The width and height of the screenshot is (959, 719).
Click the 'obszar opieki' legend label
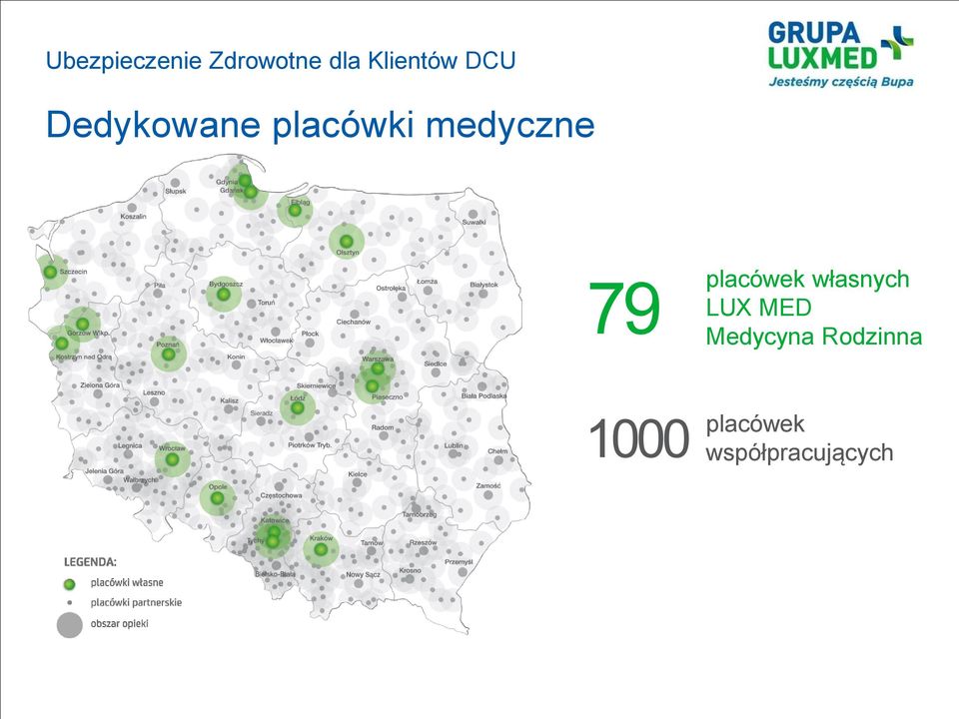(x=119, y=624)
